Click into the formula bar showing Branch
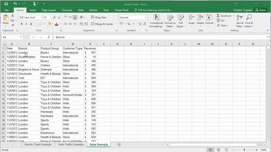Image resolution: width=271 pixels, height=152 pixels. click(x=160, y=37)
